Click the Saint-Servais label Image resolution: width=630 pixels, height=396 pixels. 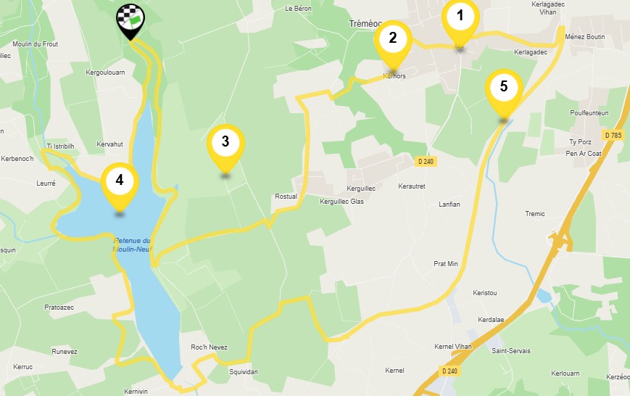tap(511, 351)
